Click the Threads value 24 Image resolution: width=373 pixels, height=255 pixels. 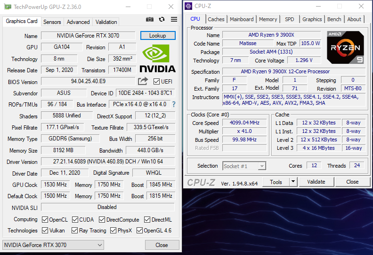(x=357, y=166)
